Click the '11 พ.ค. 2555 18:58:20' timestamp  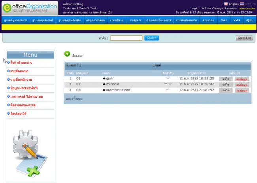click(x=197, y=79)
